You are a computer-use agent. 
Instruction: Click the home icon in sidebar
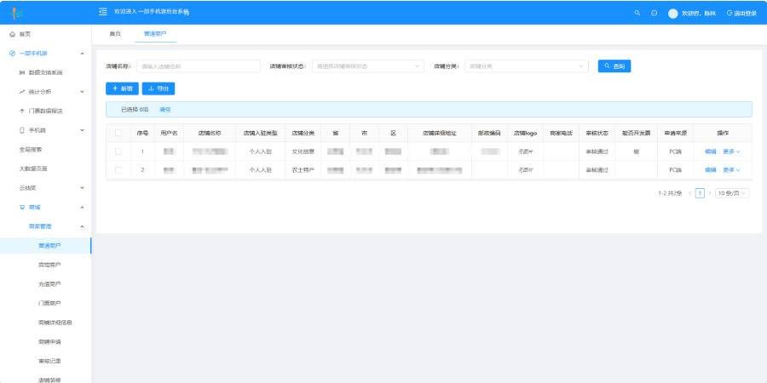tap(12, 34)
